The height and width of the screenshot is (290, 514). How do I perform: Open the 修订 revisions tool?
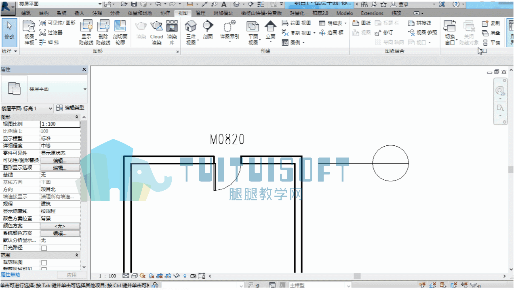383,33
